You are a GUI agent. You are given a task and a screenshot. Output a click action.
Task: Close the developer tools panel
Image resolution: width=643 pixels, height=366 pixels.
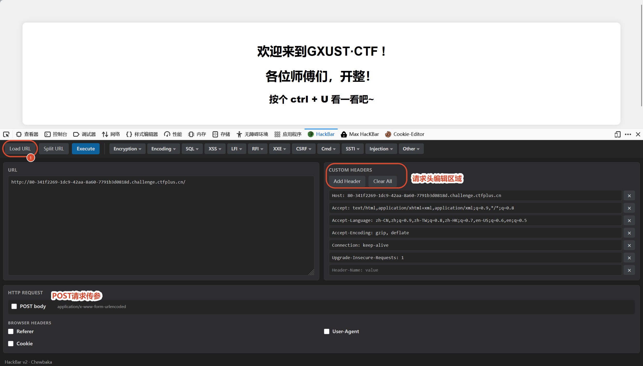638,134
